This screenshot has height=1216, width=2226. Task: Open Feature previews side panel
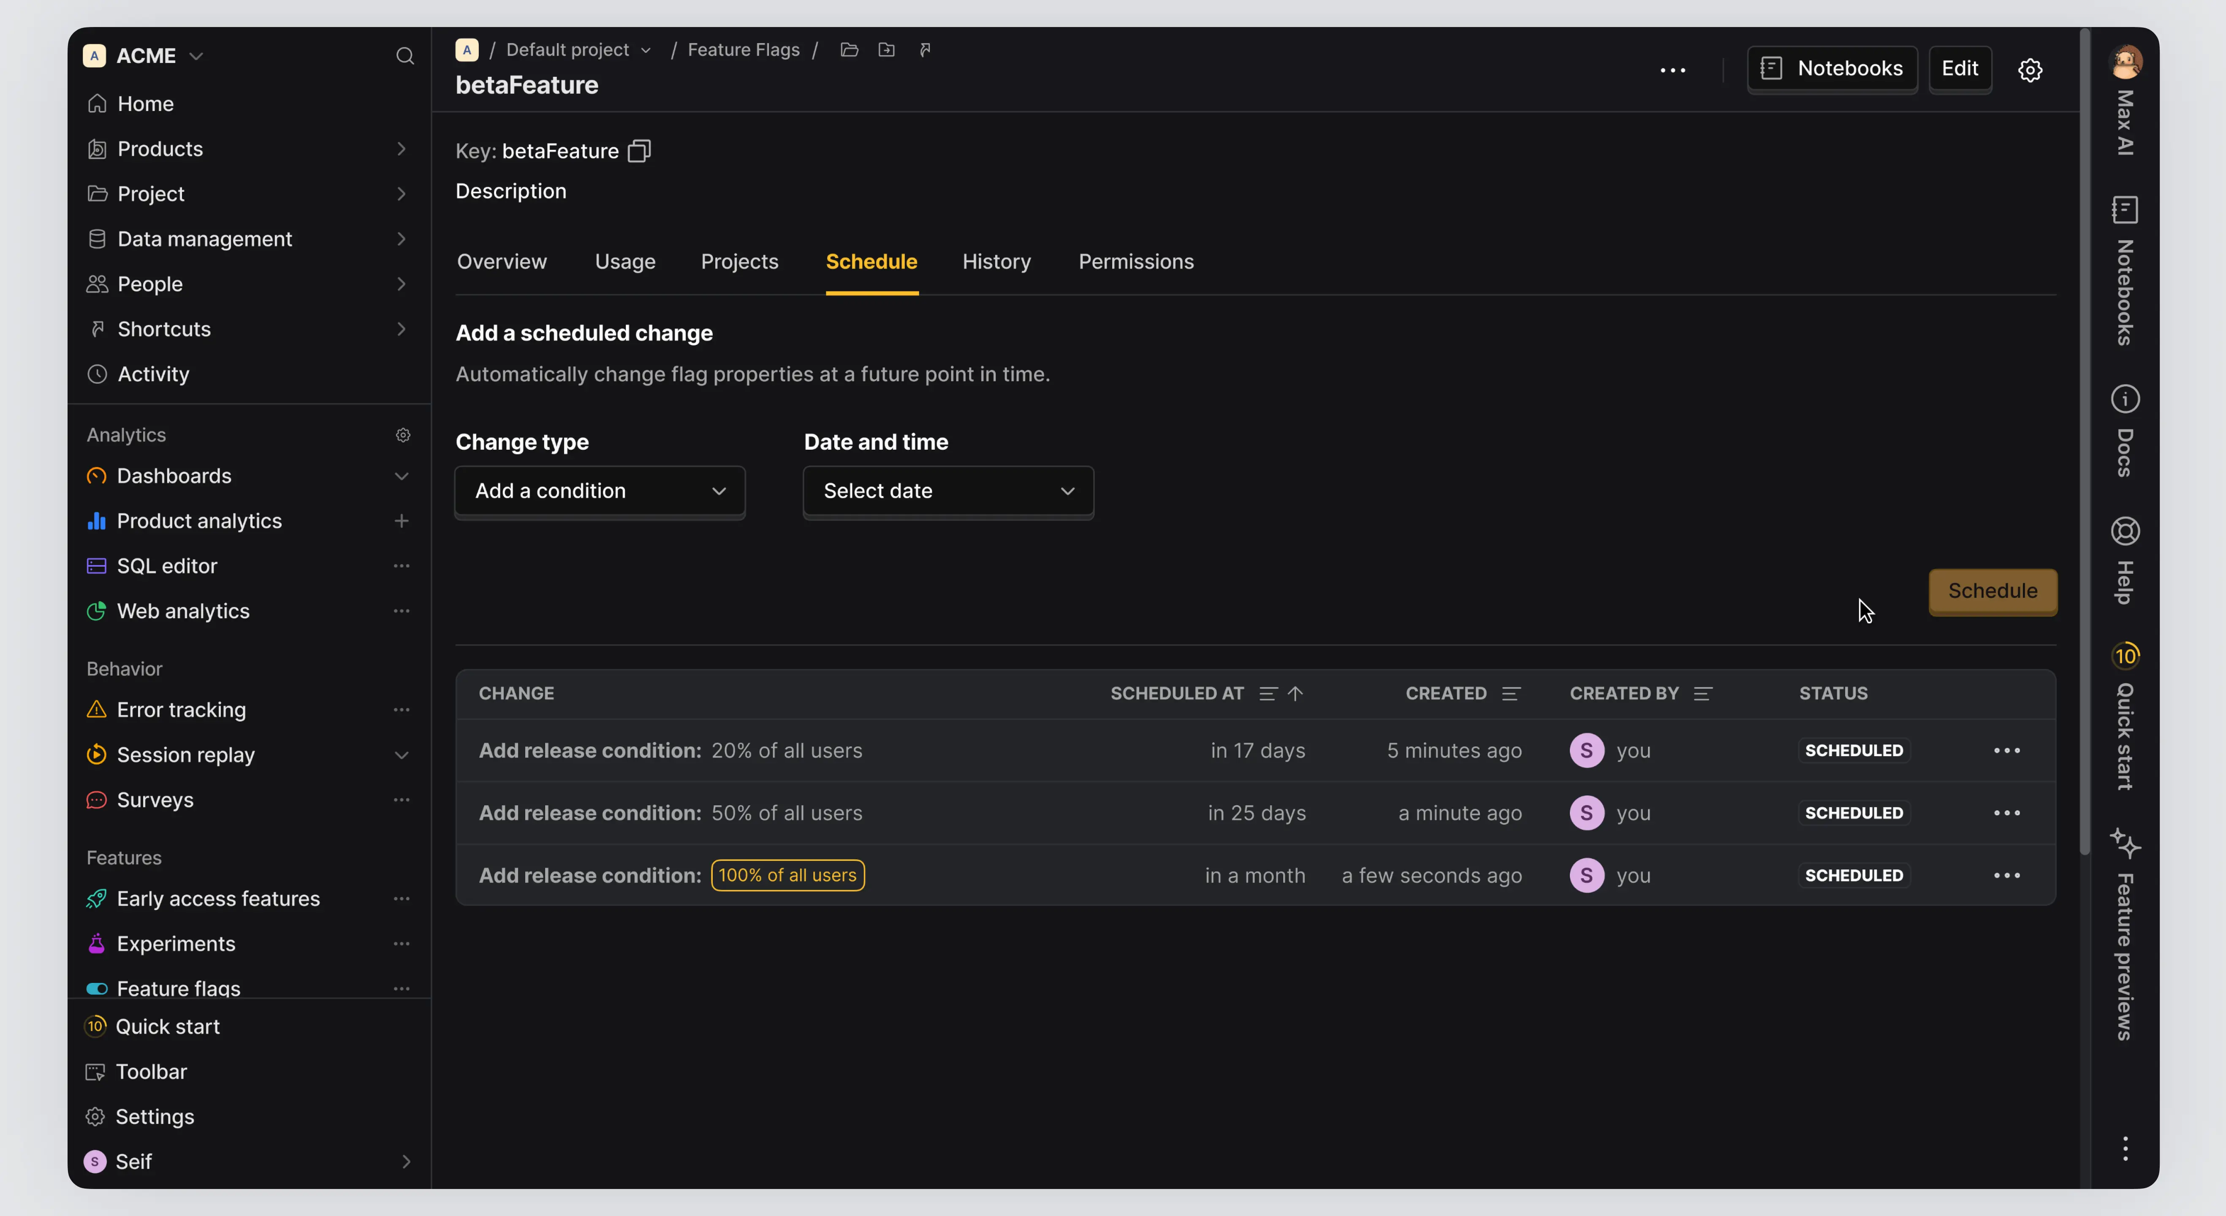coord(2125,934)
